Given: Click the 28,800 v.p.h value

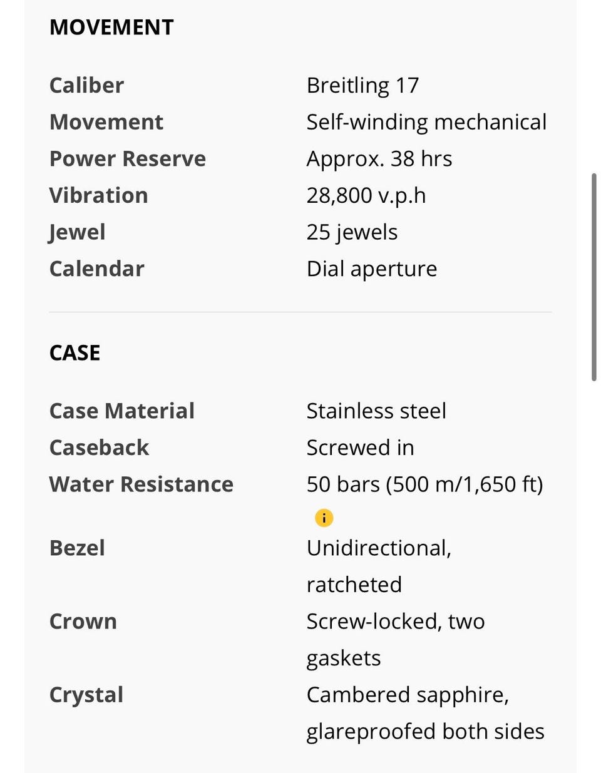Looking at the screenshot, I should coord(366,196).
